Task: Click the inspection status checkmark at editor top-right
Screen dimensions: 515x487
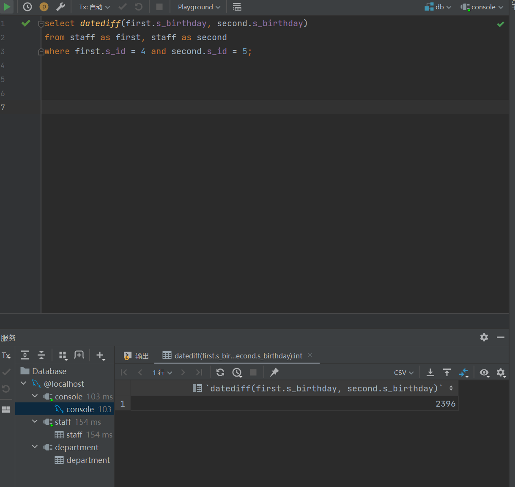Action: coord(501,24)
